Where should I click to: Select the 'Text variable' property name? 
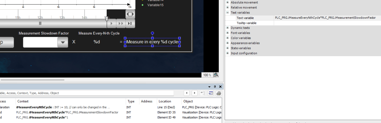point(245,18)
